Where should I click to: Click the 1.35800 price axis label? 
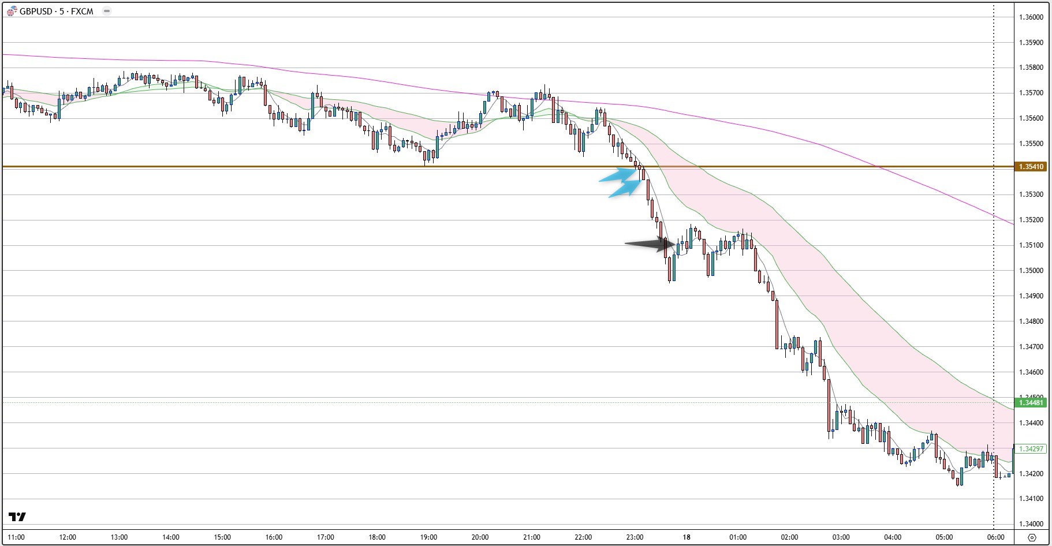(1031, 68)
